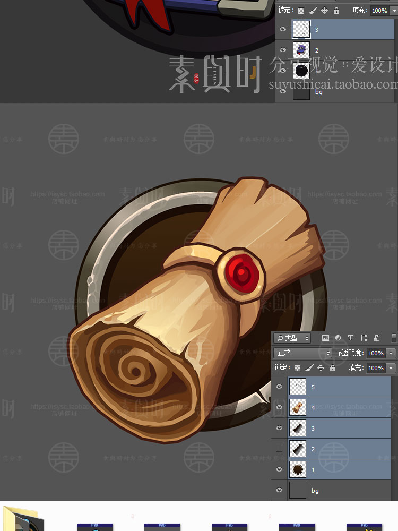398x531 pixels.
Task: Hide layer 1 in lower panel
Action: [x=279, y=469]
